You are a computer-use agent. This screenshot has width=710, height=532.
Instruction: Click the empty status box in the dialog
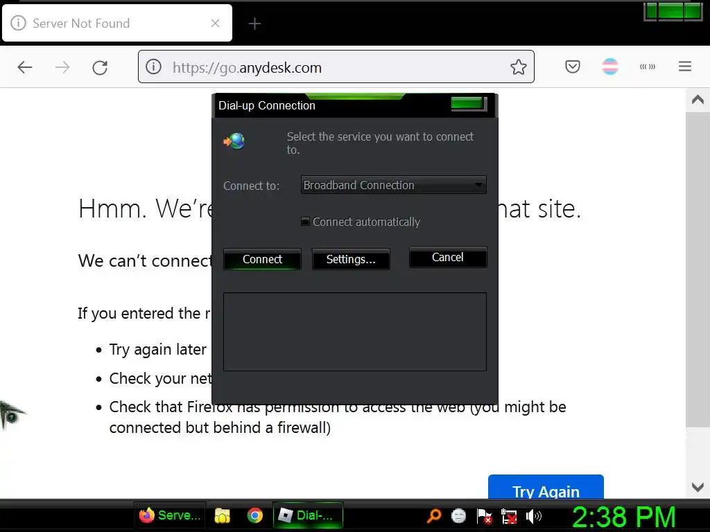click(355, 332)
